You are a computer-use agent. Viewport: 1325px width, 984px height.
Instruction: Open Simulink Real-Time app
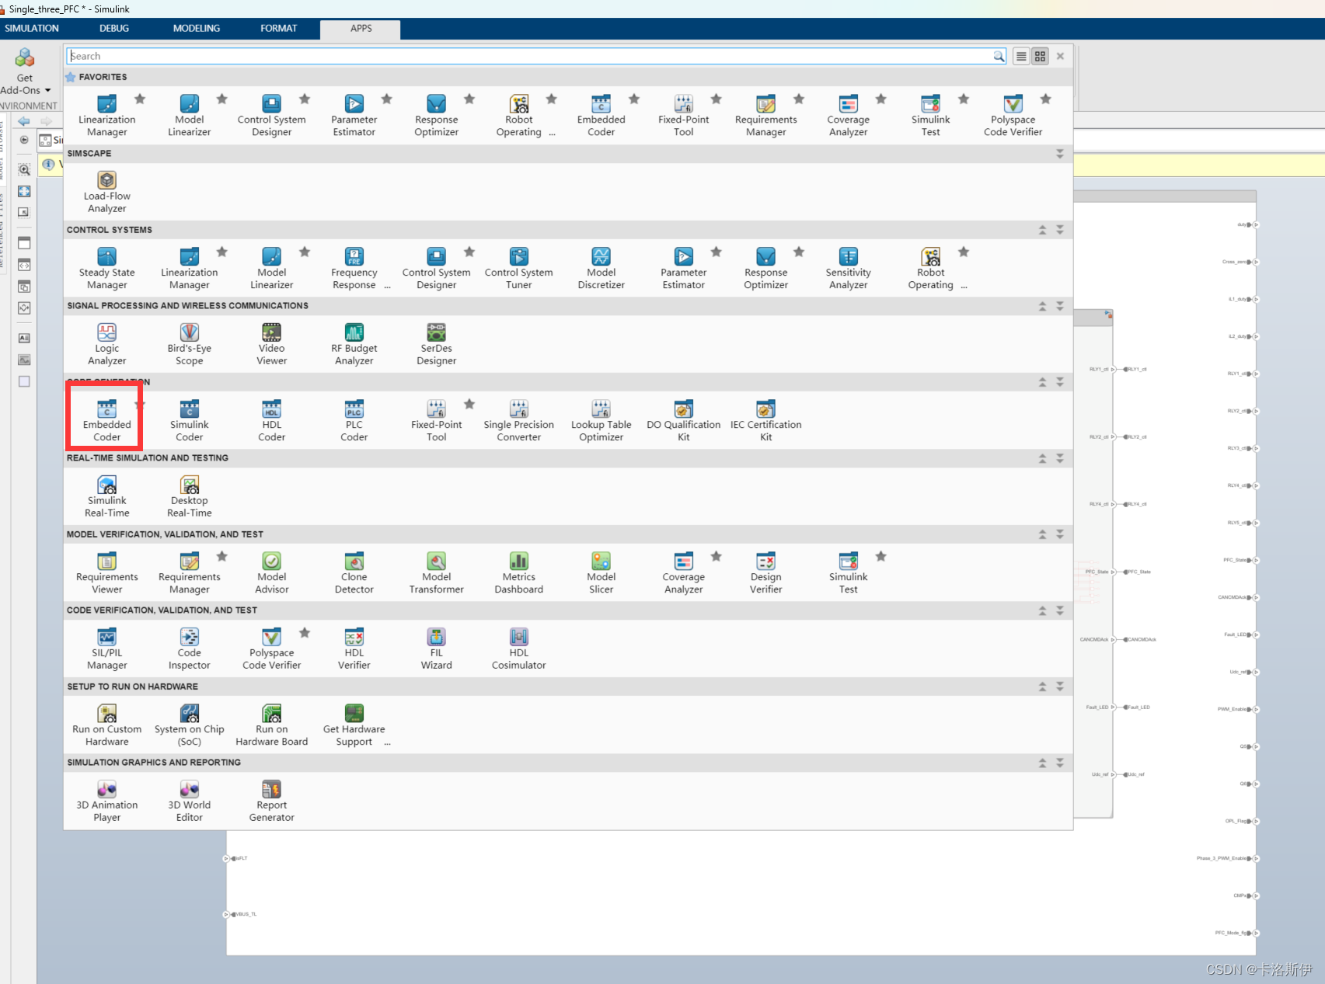click(x=106, y=496)
